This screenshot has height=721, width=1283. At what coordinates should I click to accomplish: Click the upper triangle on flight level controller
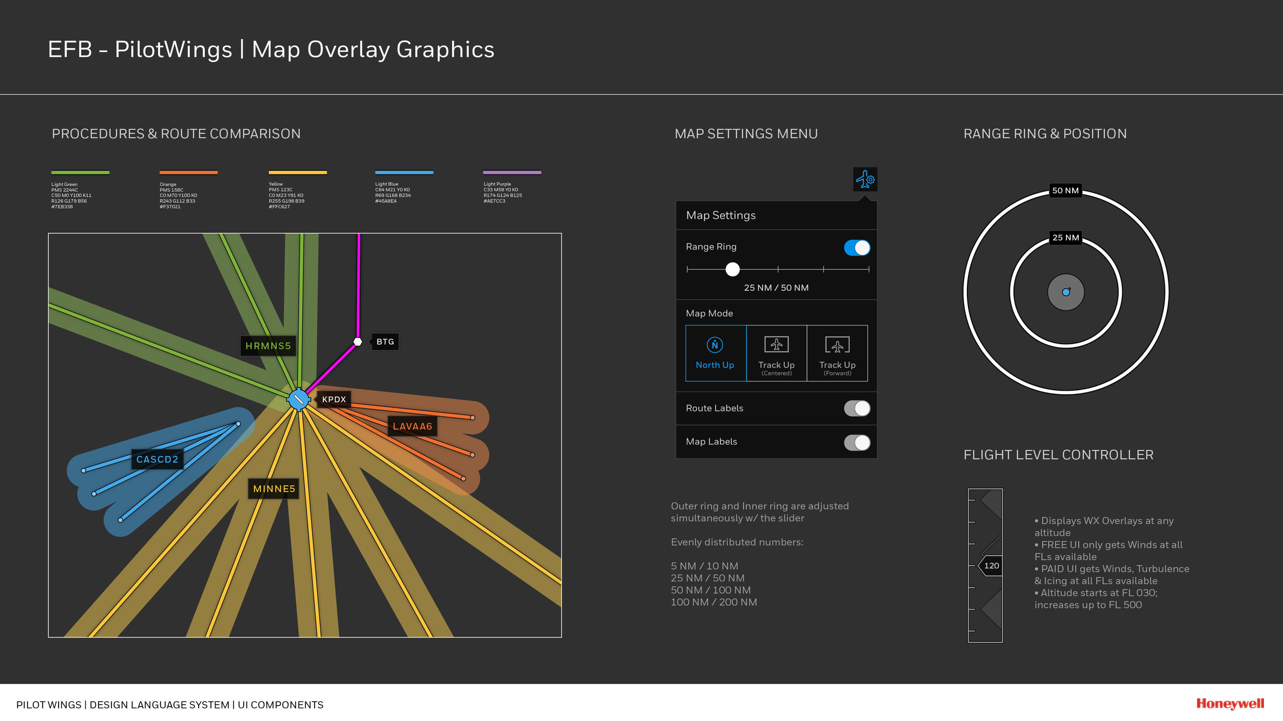993,504
